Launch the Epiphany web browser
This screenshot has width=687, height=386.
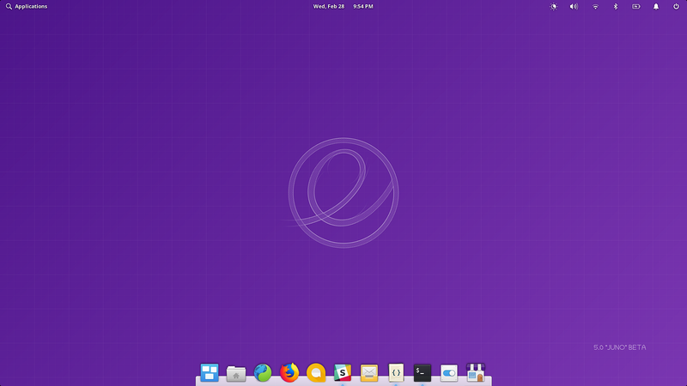[x=263, y=373]
